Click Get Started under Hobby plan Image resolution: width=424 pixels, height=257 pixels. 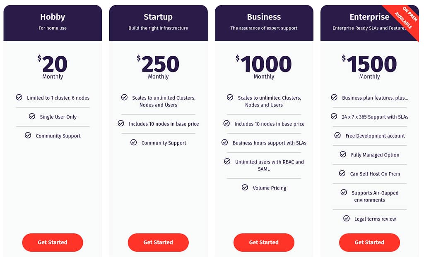(x=53, y=243)
